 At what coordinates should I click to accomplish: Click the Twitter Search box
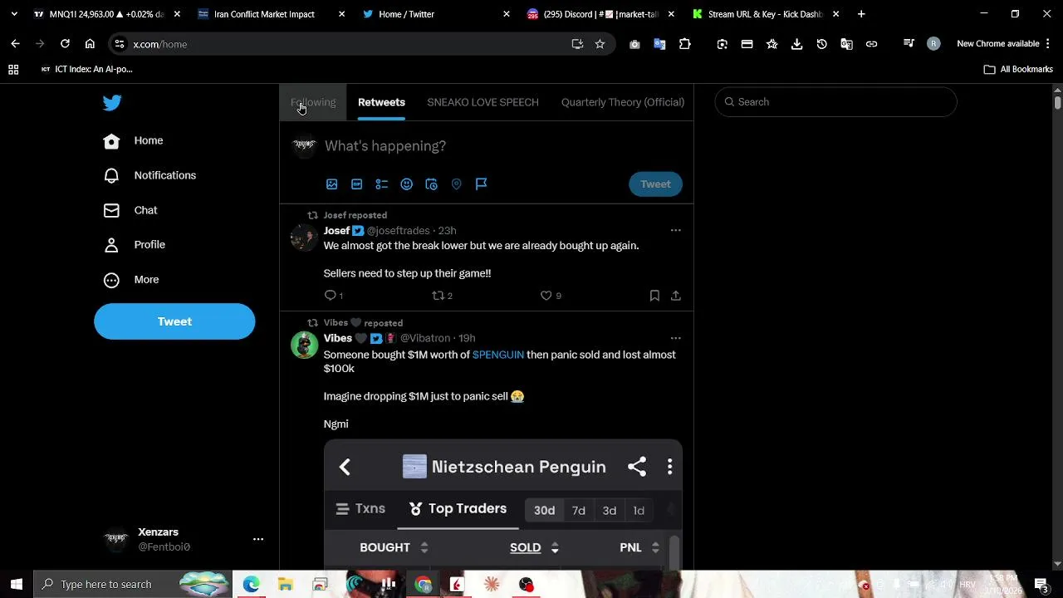click(836, 102)
